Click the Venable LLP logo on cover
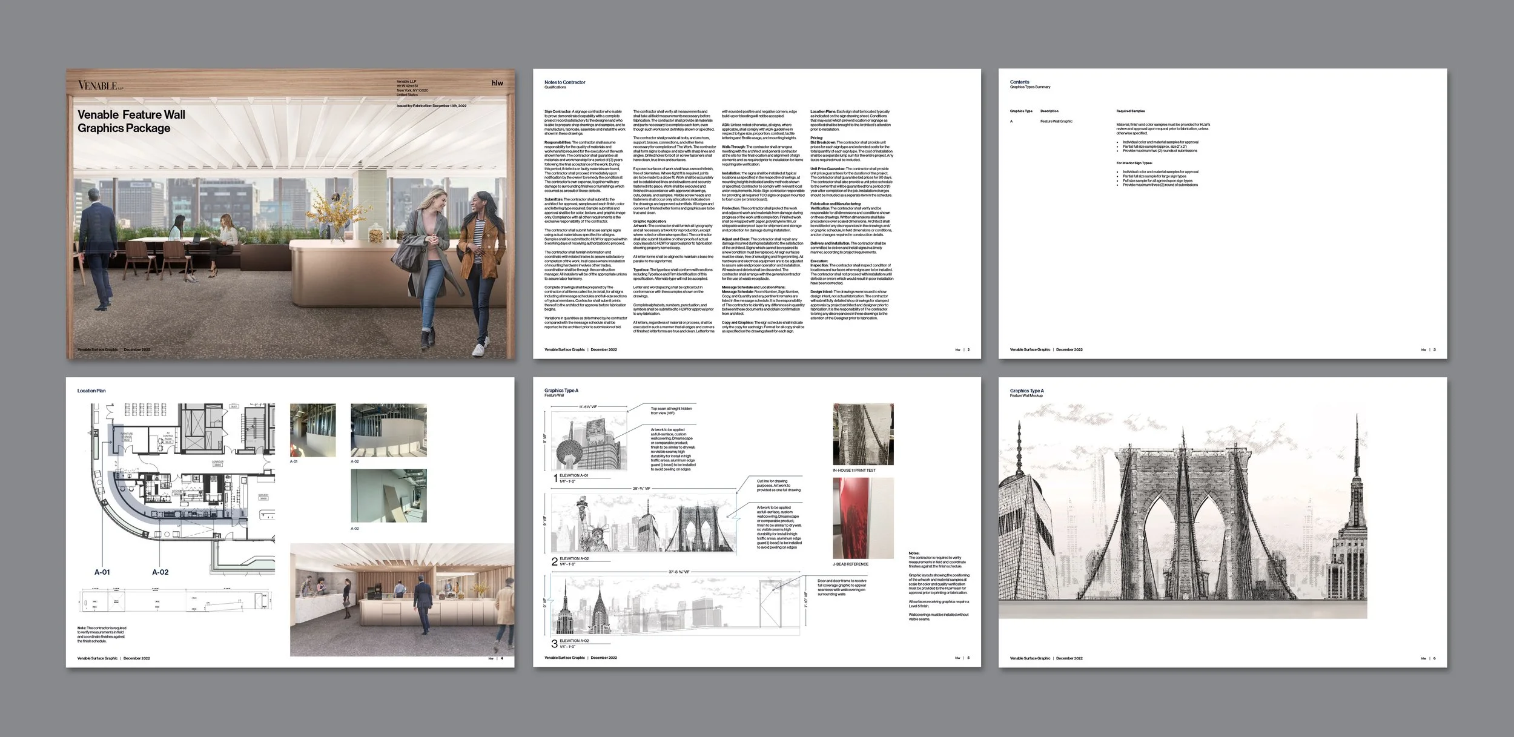Viewport: 1514px width, 737px height. tap(100, 85)
